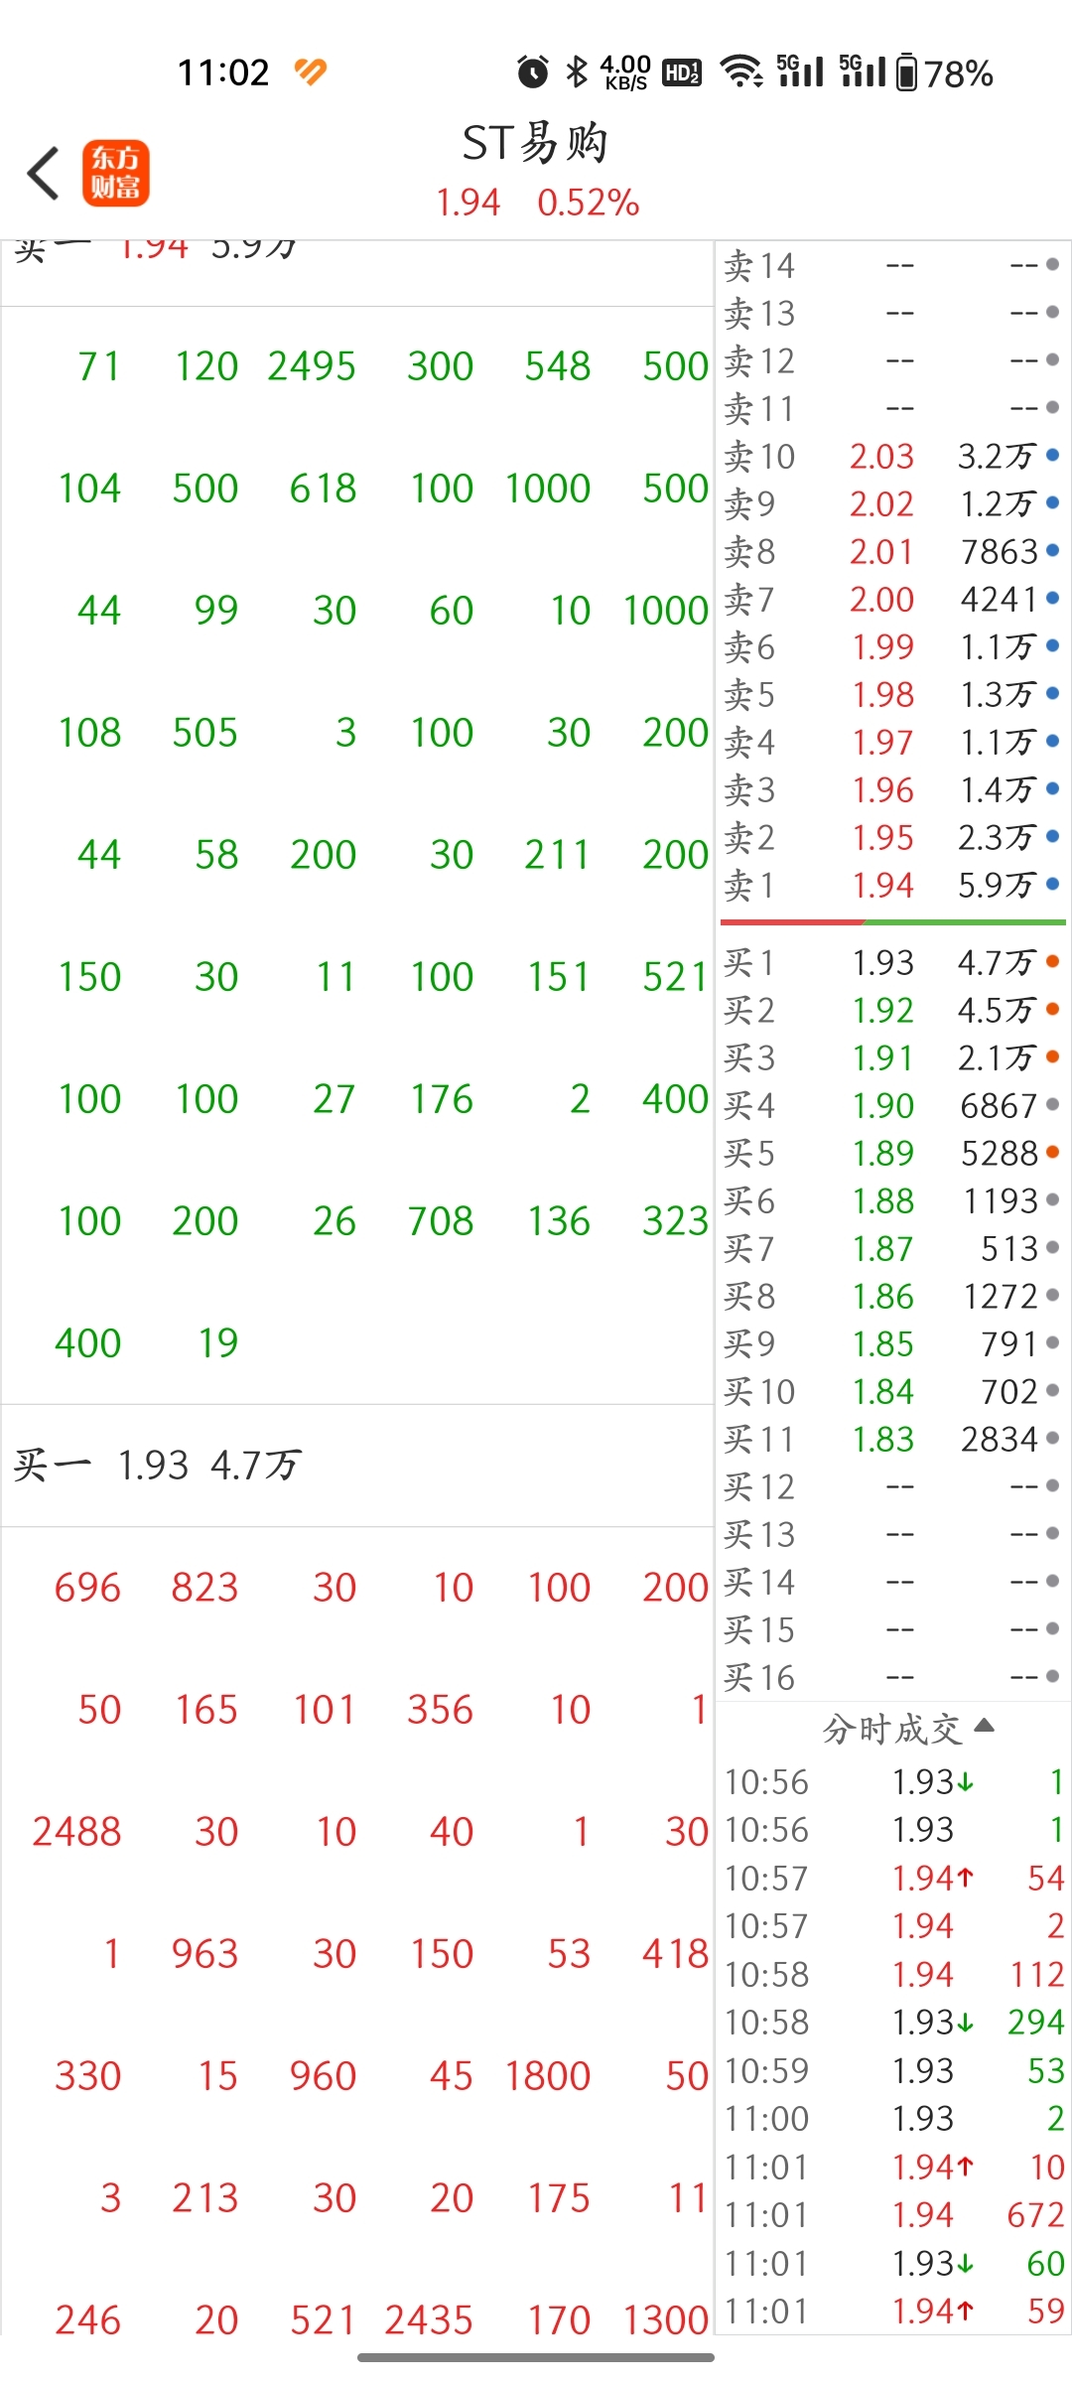The width and height of the screenshot is (1072, 2383).
Task: Select 卖5 price 1.98
Action: (x=882, y=694)
